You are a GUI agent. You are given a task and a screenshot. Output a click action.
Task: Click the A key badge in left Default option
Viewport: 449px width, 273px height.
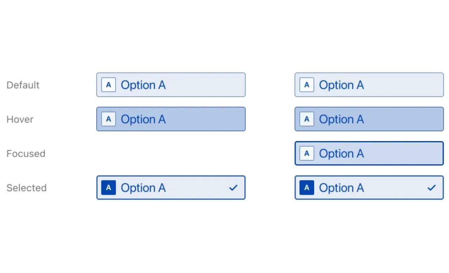108,85
